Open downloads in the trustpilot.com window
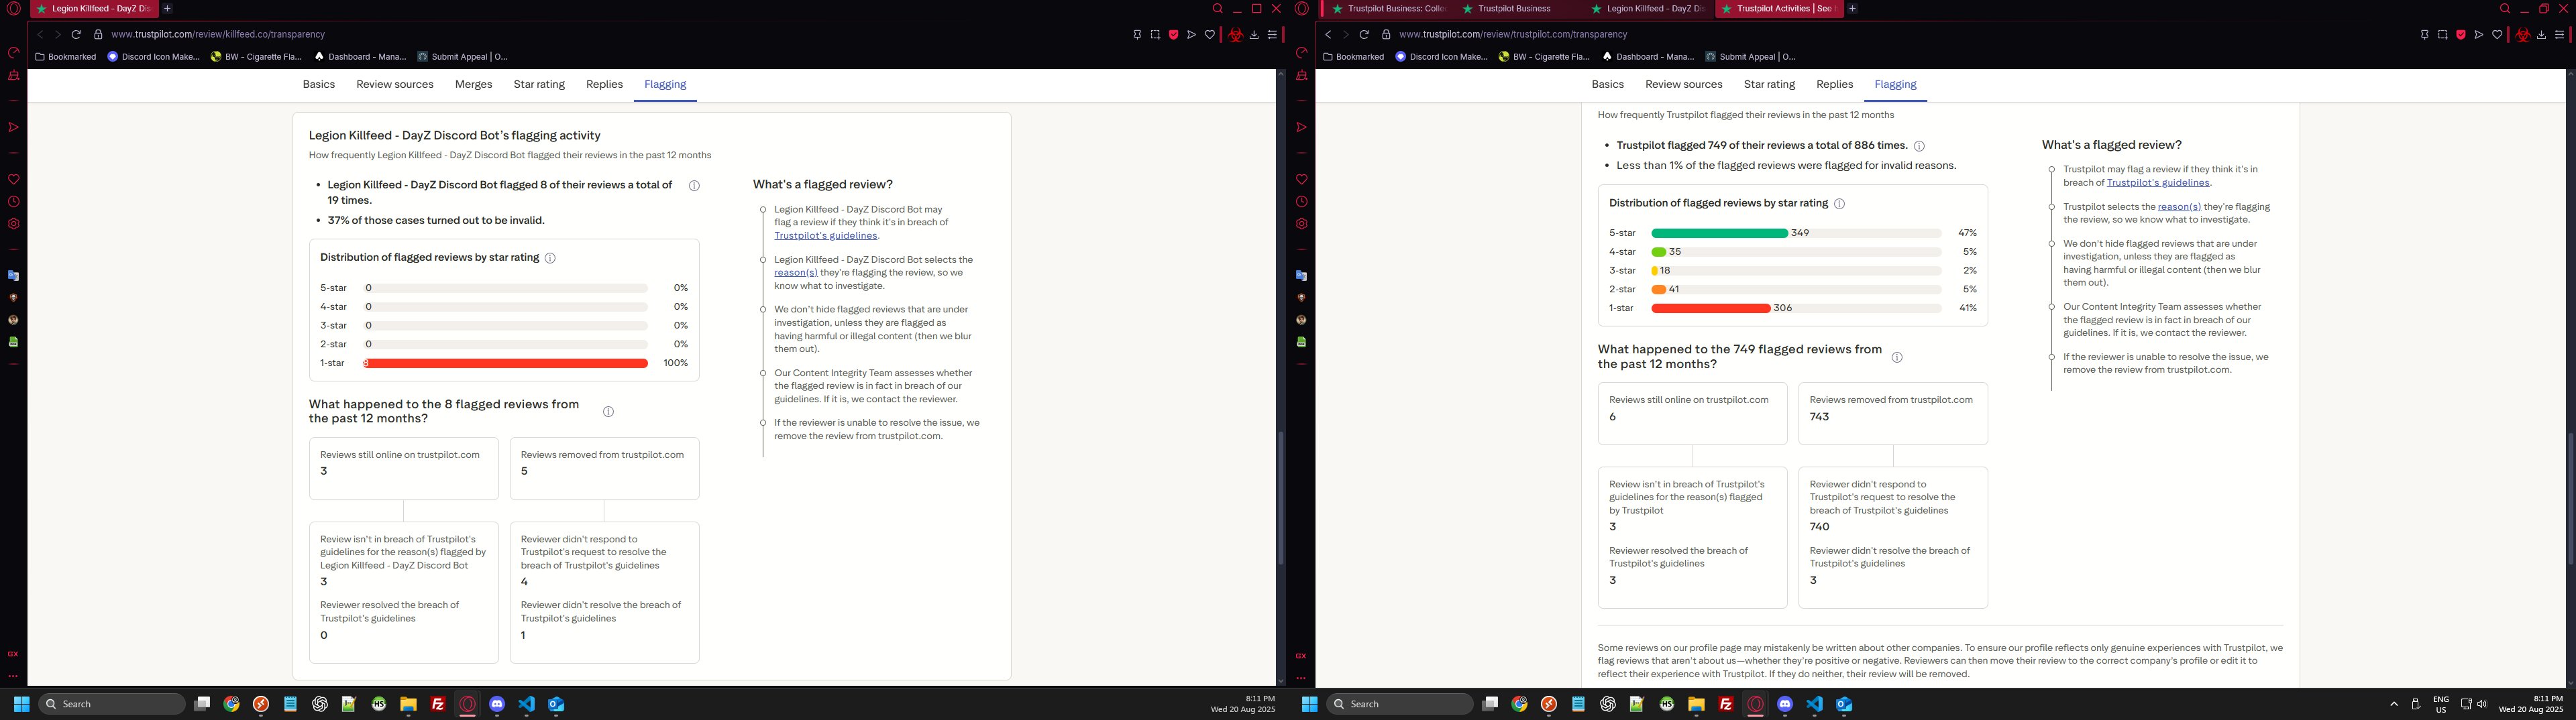Viewport: 2576px width, 720px height. click(2541, 34)
